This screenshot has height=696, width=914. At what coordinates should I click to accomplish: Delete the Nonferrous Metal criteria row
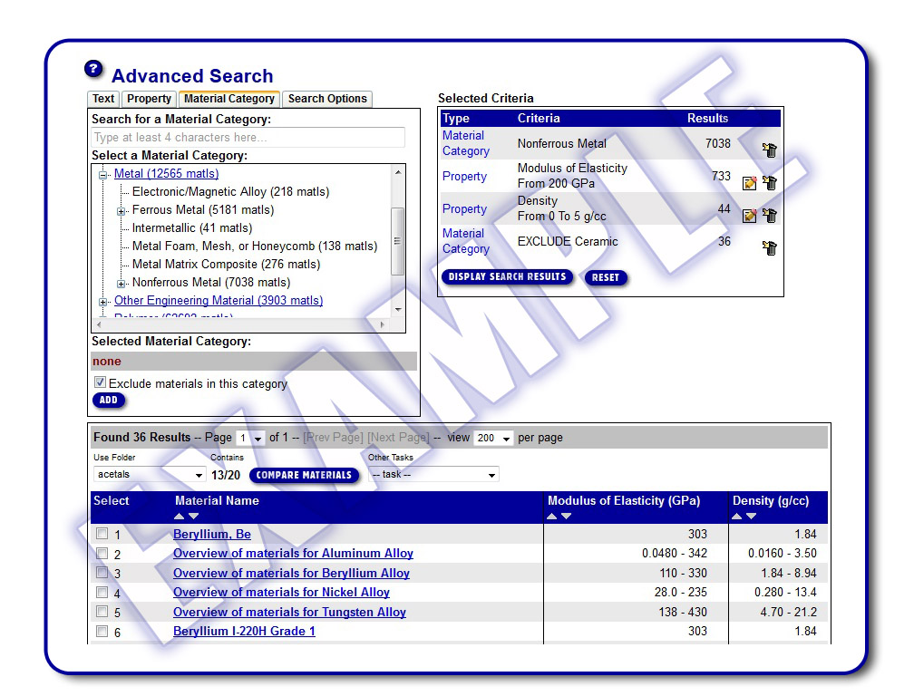[770, 150]
